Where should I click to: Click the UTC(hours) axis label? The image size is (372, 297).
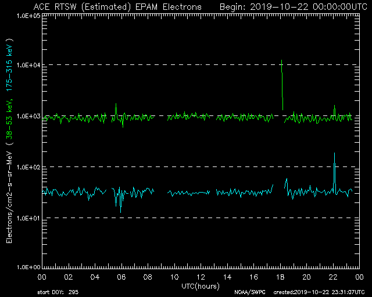pyautogui.click(x=199, y=285)
